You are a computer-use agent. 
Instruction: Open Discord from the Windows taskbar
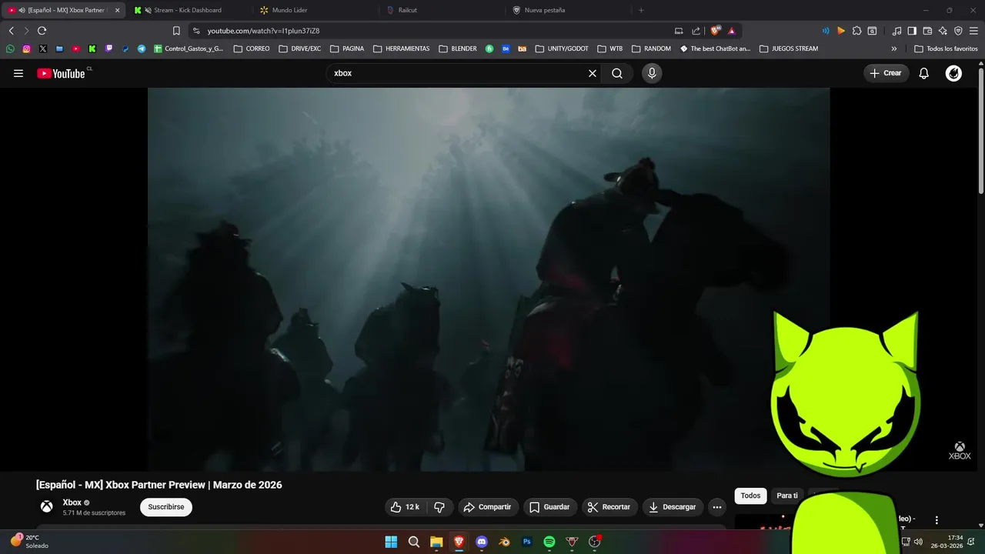coord(482,542)
